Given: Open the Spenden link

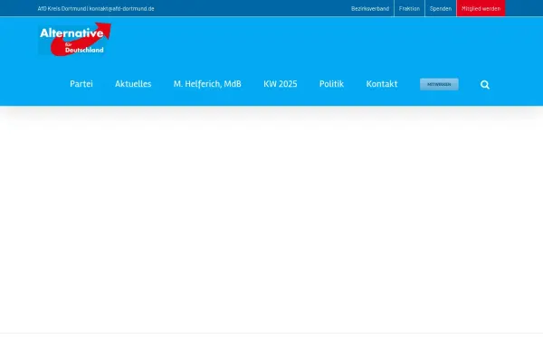Looking at the screenshot, I should (441, 8).
